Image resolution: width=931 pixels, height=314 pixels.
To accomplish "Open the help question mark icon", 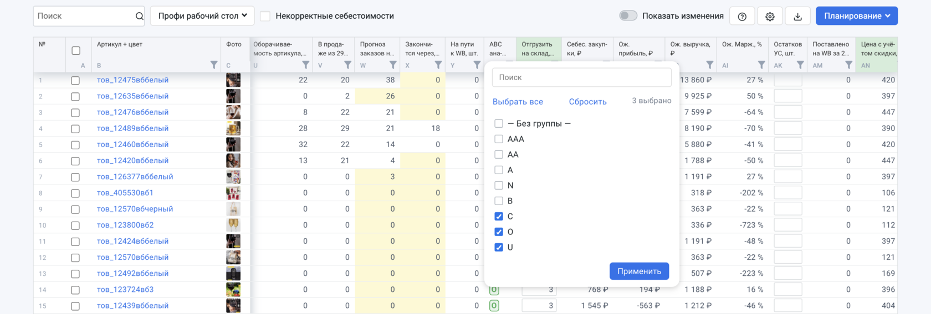I will 742,17.
